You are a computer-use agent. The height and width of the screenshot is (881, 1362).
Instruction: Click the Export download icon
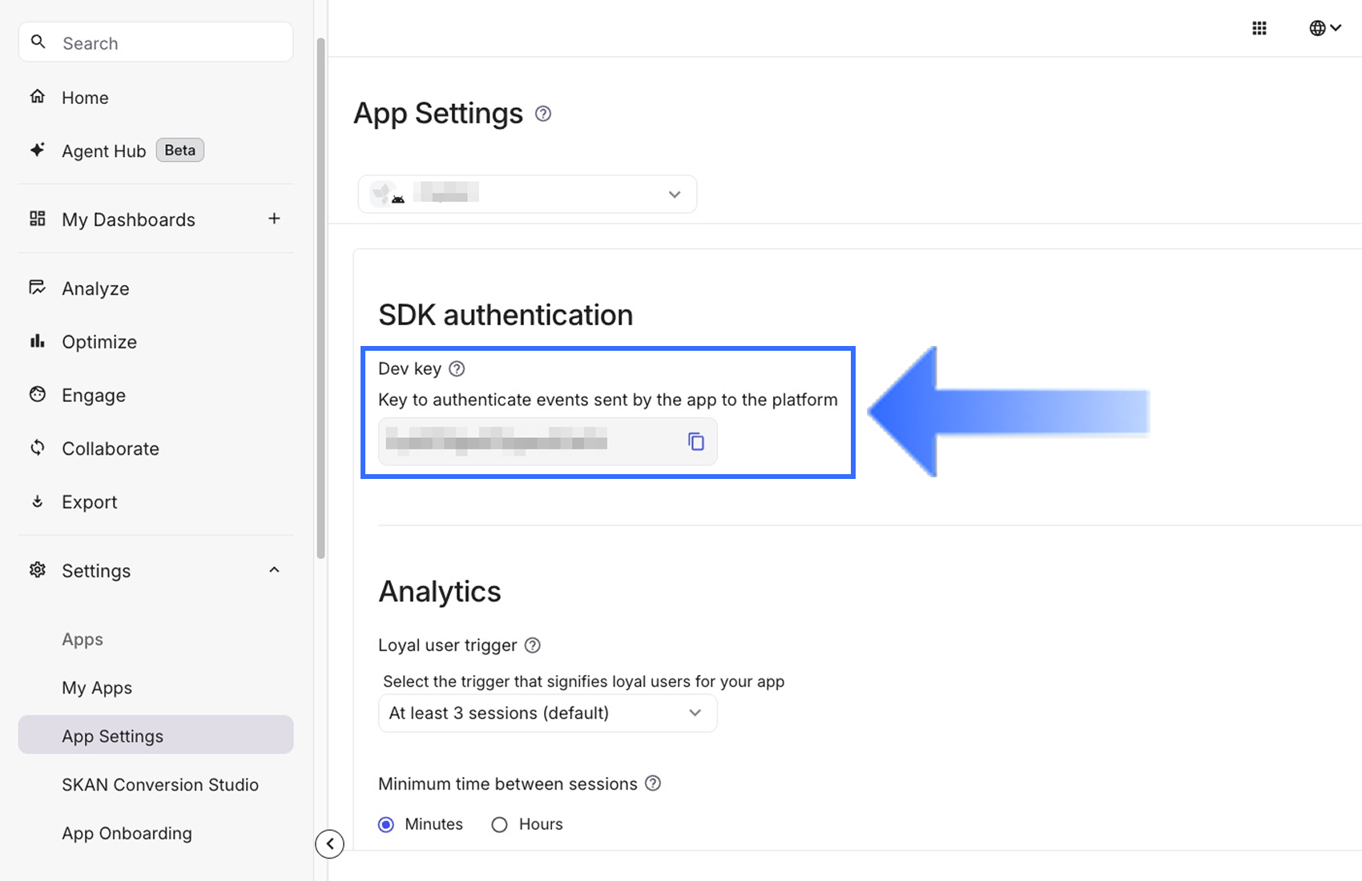[x=38, y=501]
